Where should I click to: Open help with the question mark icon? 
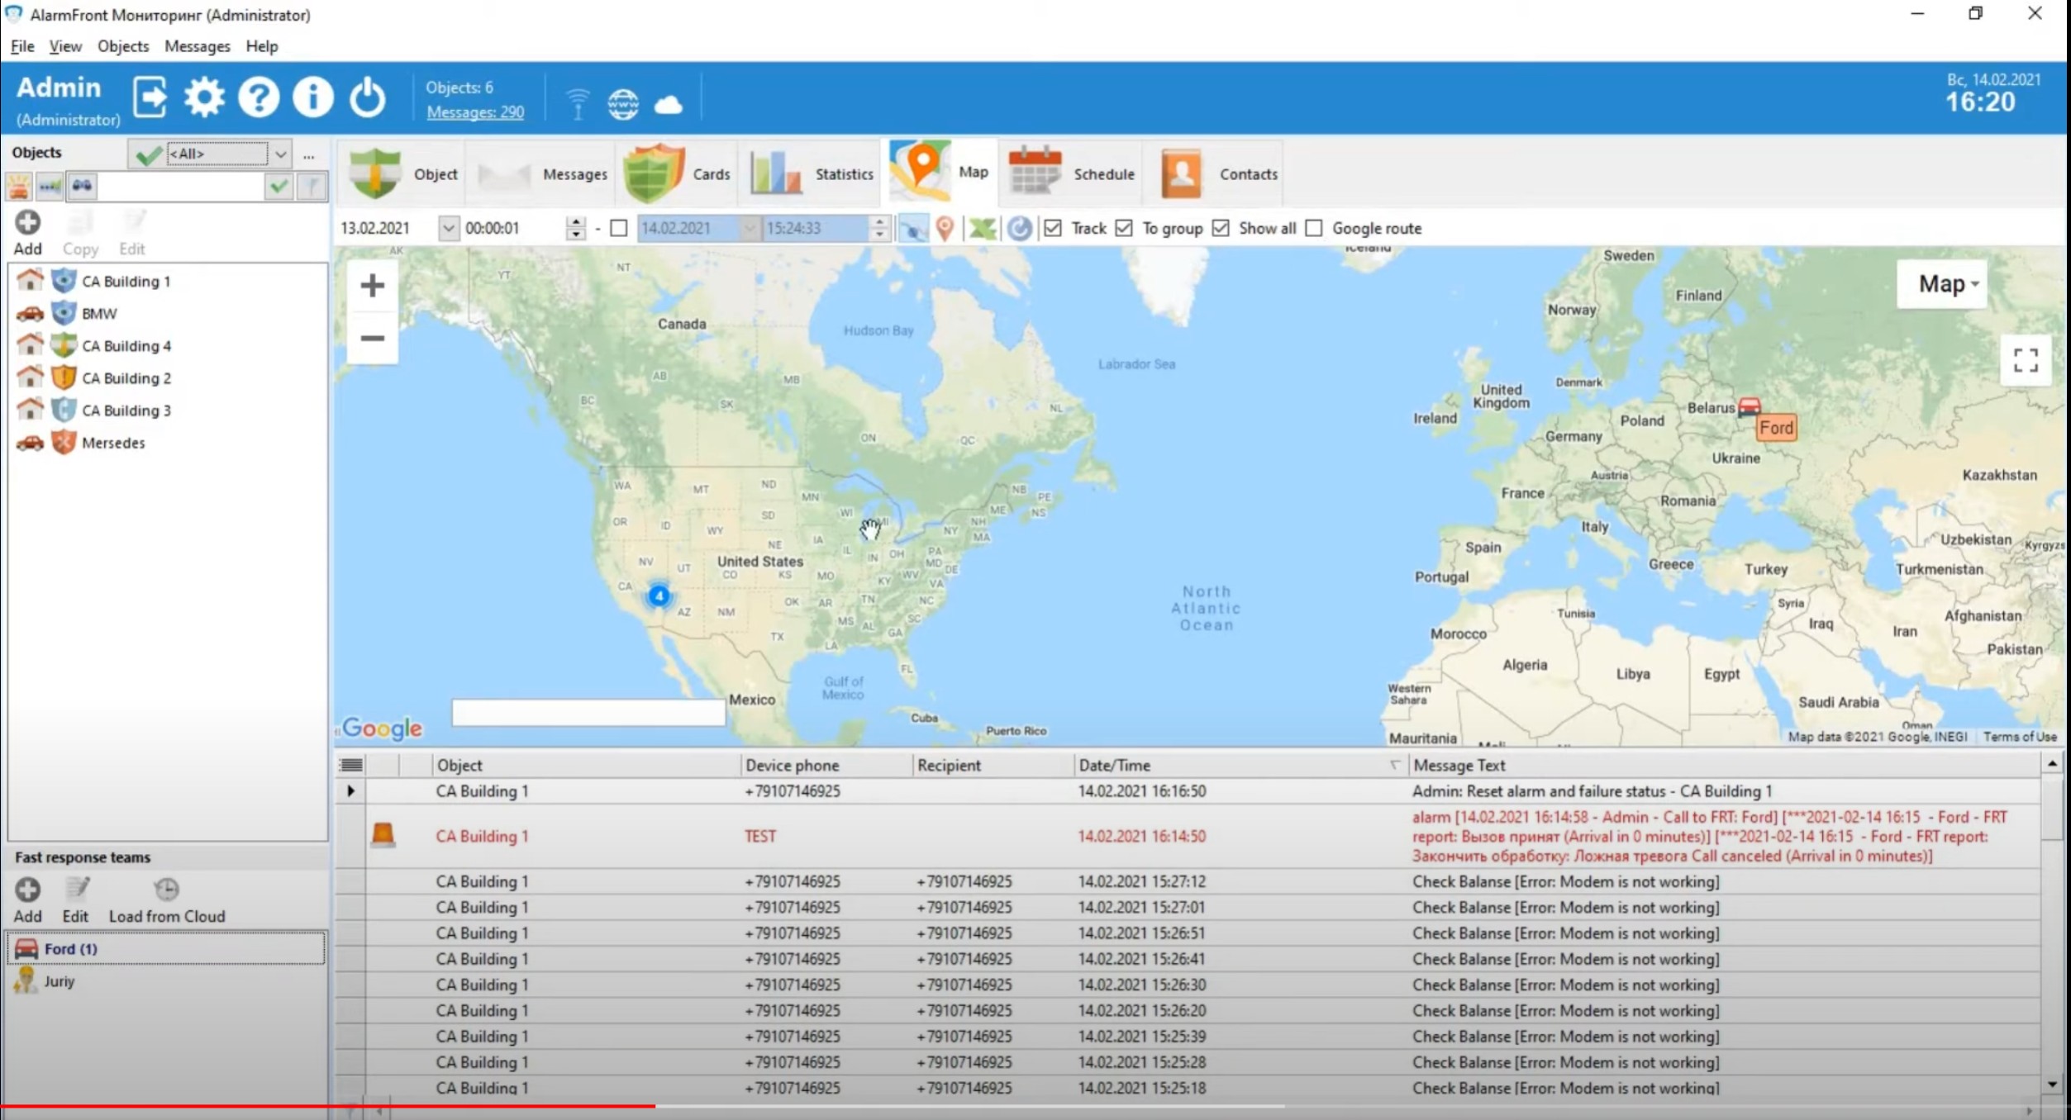[x=259, y=97]
